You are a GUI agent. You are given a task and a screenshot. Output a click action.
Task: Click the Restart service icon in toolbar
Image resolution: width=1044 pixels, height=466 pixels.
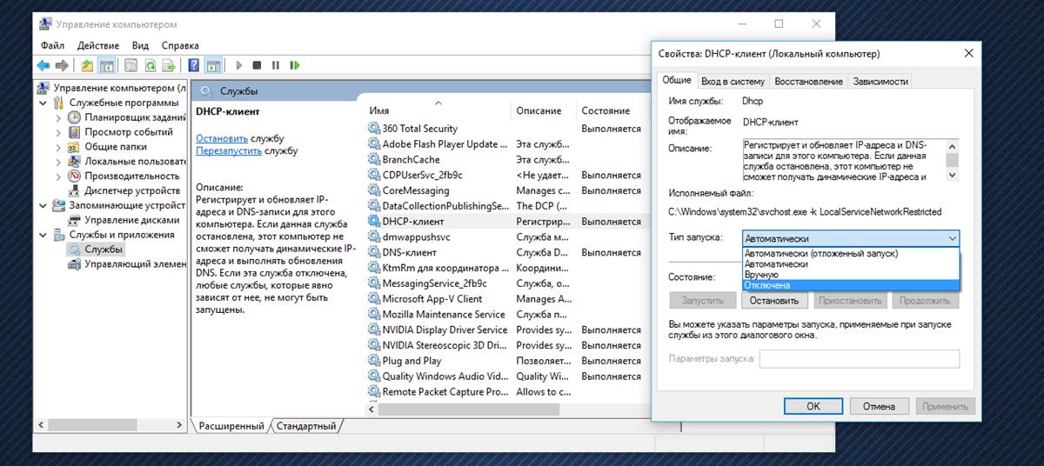(295, 65)
